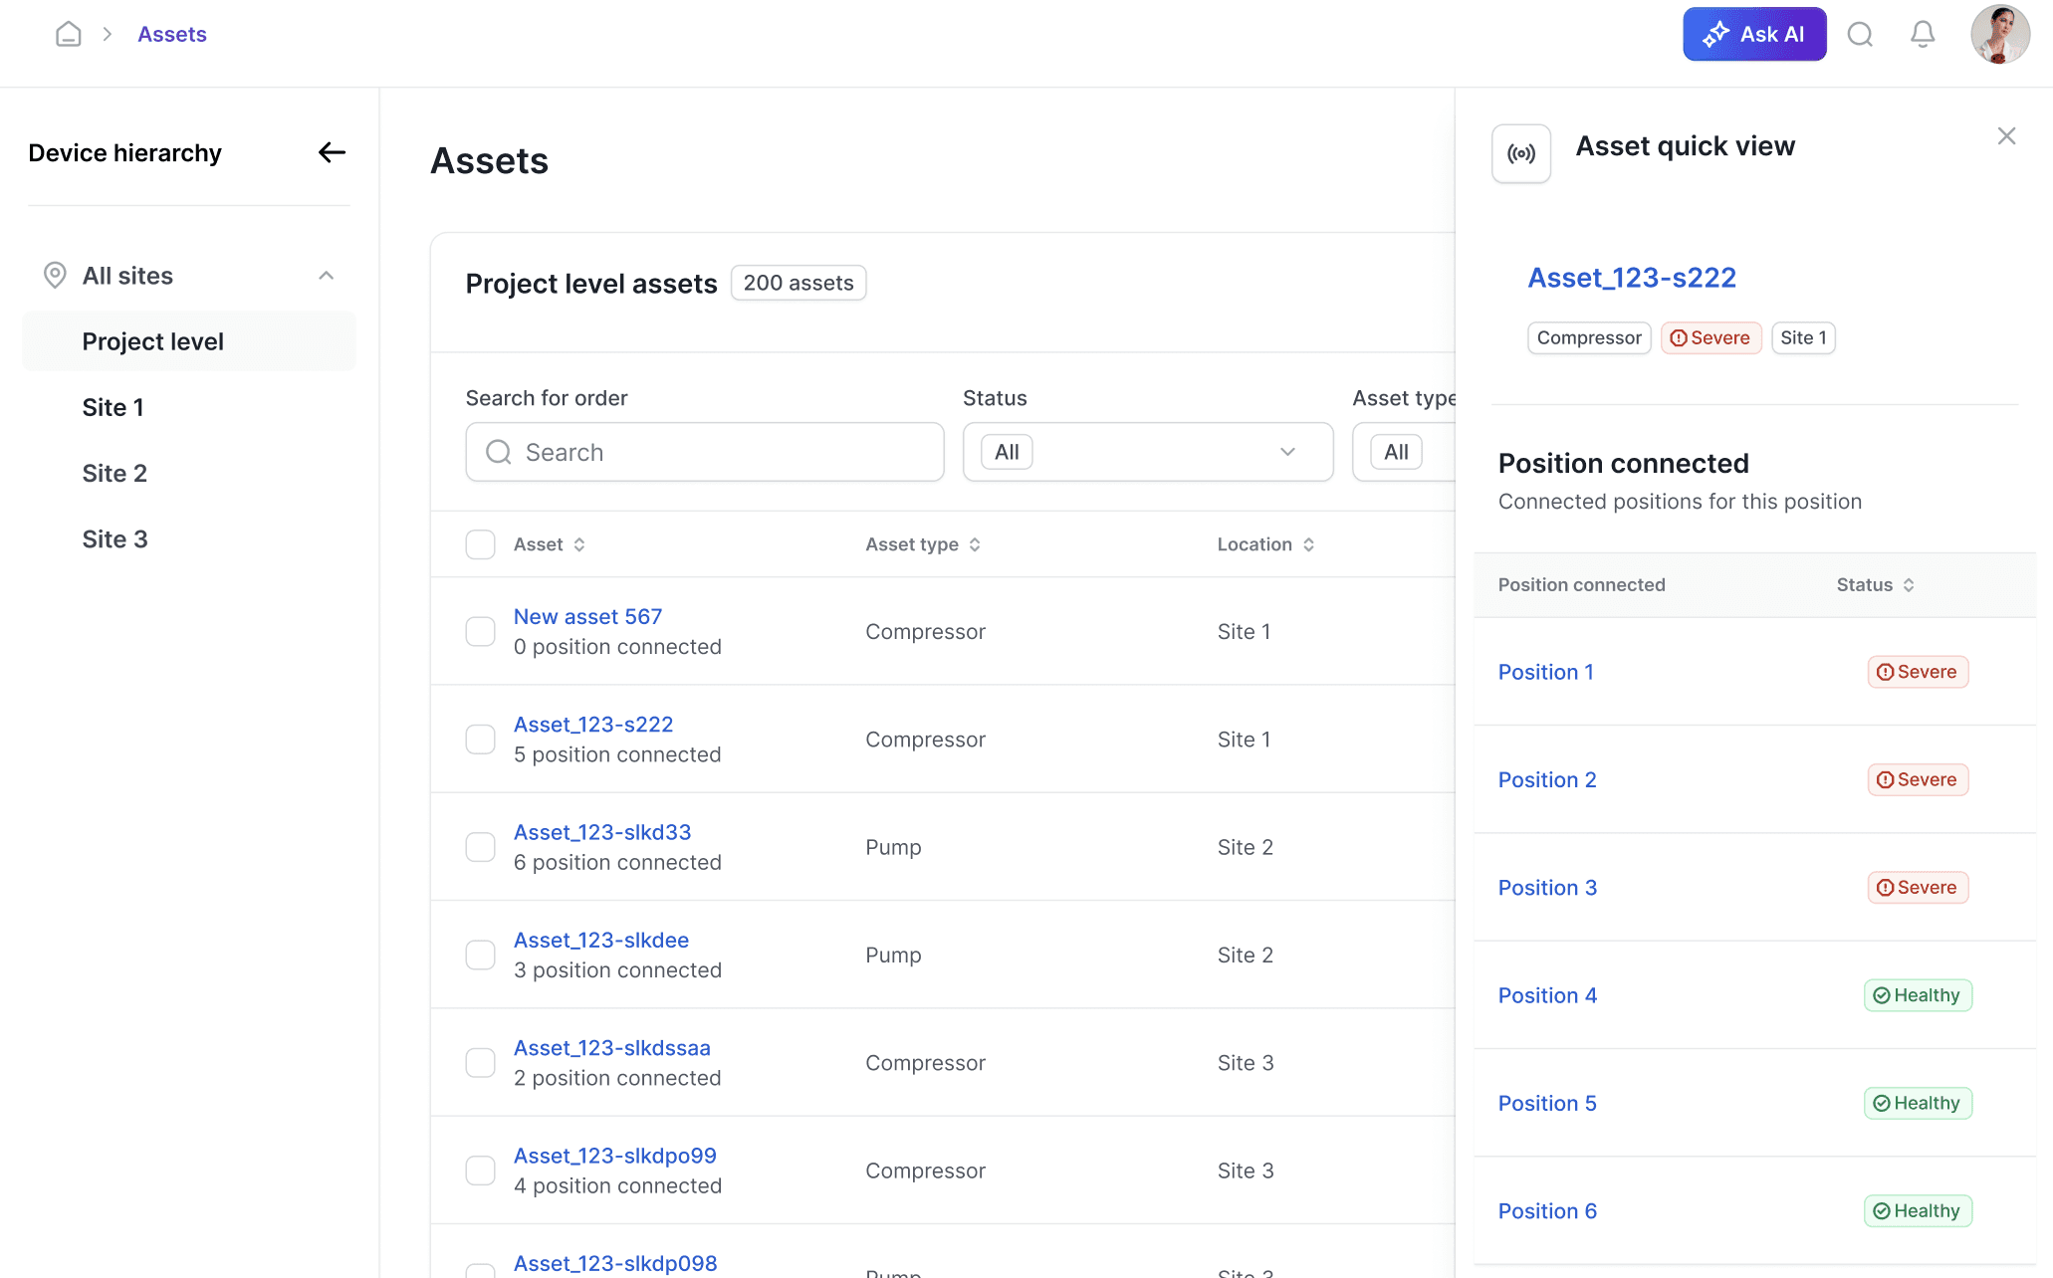Select the Asset_123-slkd33 row checkbox
2053x1278 pixels.
pos(481,847)
